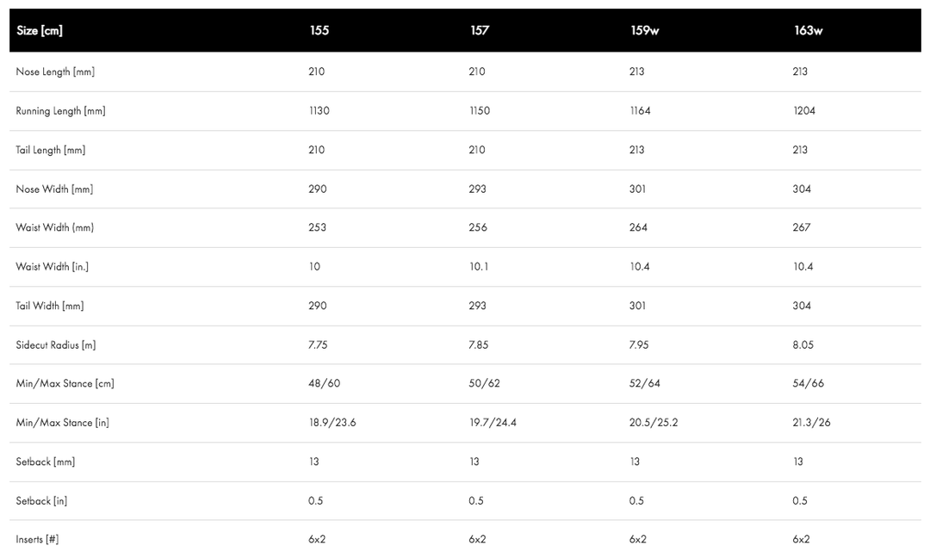
Task: Select the Sidecut Radius [m] row label
Action: click(56, 345)
